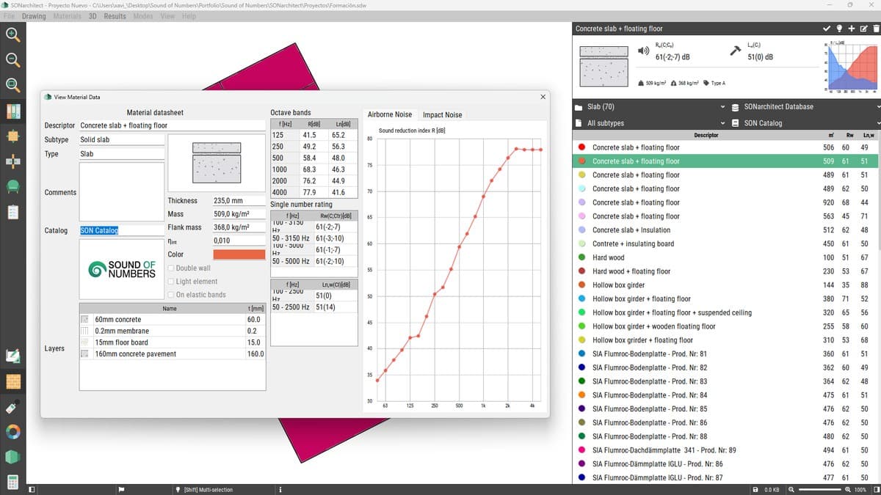The width and height of the screenshot is (881, 495).
Task: Delete material with trash icon
Action: tap(875, 29)
